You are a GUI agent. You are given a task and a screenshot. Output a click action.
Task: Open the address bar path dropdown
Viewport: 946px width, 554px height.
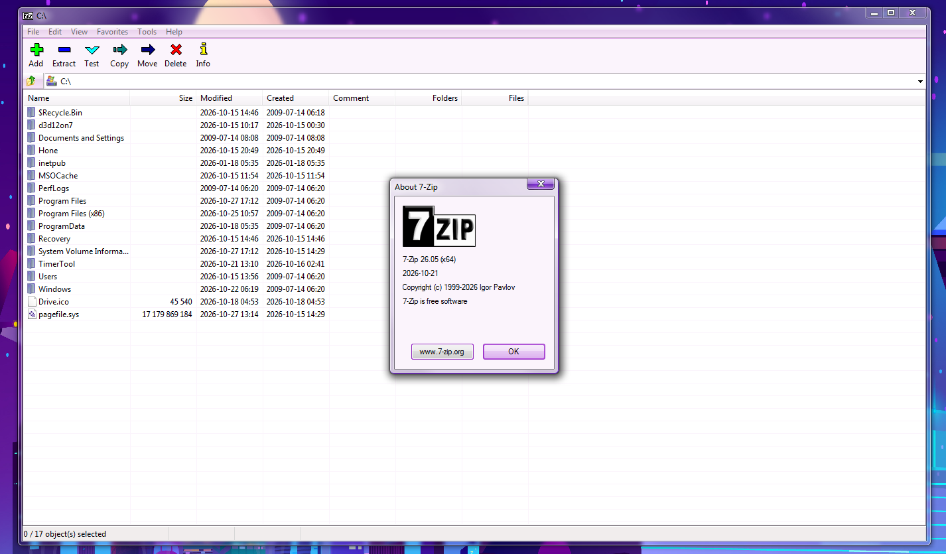(920, 81)
